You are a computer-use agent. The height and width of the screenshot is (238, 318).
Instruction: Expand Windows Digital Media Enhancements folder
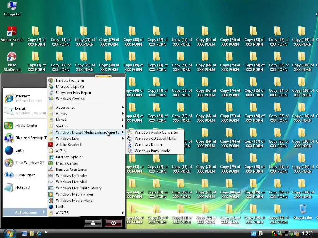pyautogui.click(x=86, y=132)
